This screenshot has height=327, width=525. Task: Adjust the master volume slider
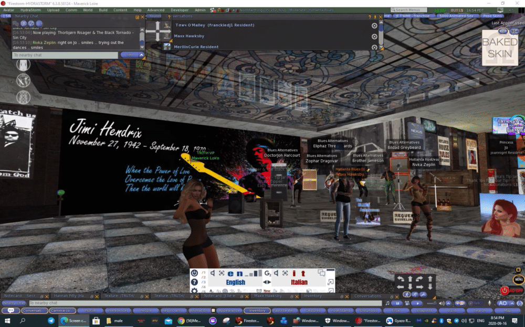tap(432, 303)
